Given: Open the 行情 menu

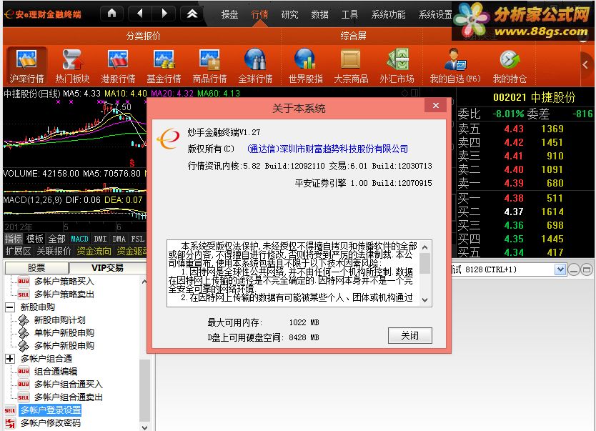Looking at the screenshot, I should click(259, 14).
